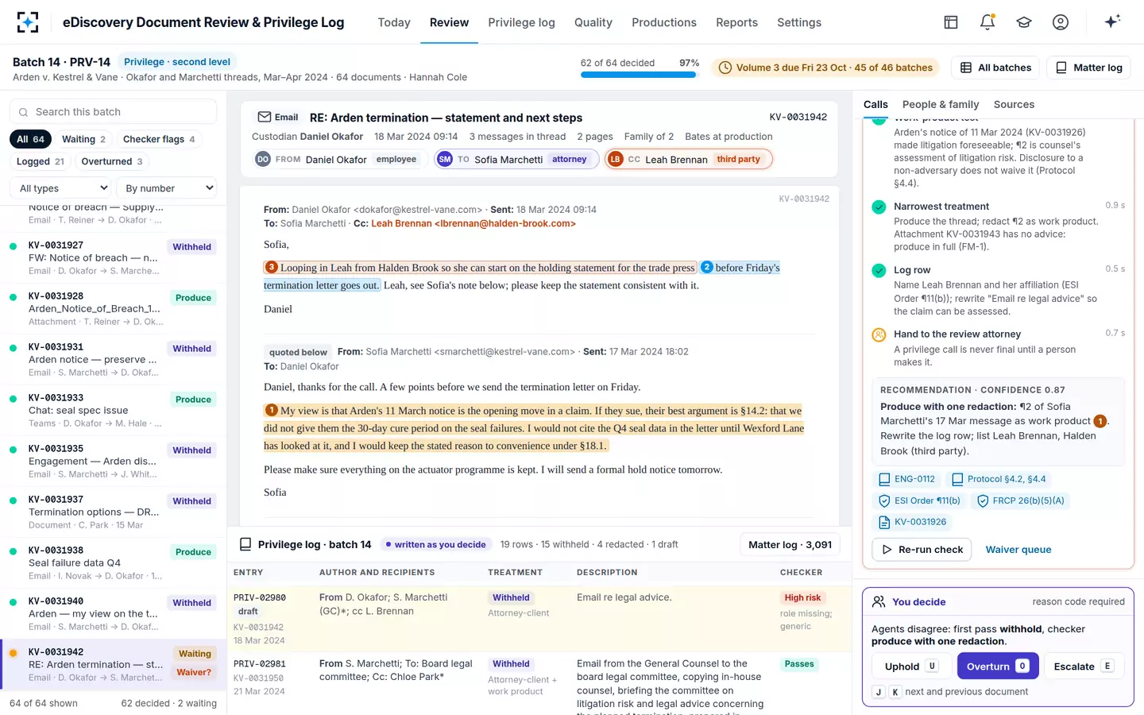Screen dimensions: 1144x715
Task: Click the play icon in the Re-run check button
Action: click(x=887, y=549)
